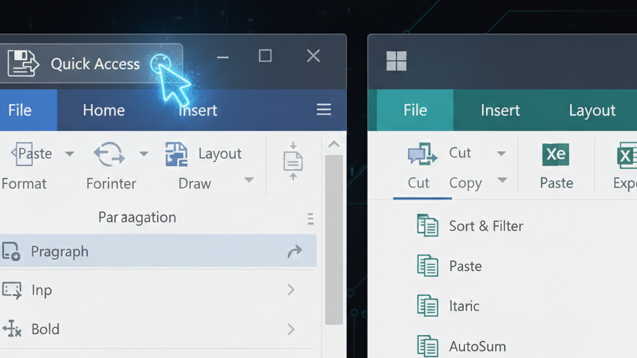Open the hamburger menu in blue ribbon
Viewport: 637px width, 358px height.
click(x=324, y=109)
